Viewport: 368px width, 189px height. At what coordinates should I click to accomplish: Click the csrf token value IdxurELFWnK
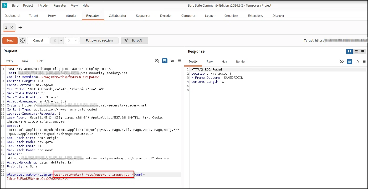[38, 178]
